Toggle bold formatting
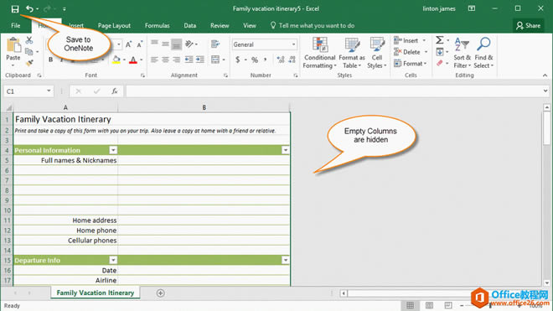Image resolution: width=553 pixels, height=311 pixels. 50,60
